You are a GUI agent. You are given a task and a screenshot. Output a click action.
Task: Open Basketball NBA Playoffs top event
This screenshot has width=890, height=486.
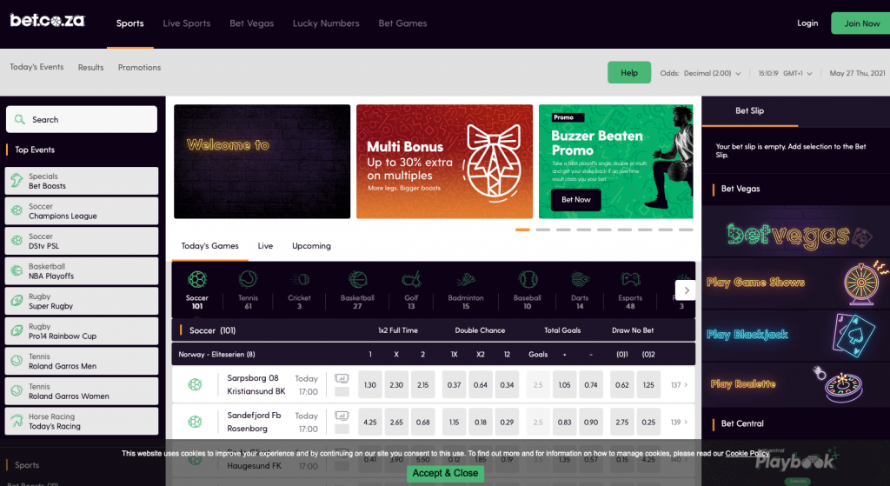[x=82, y=271]
